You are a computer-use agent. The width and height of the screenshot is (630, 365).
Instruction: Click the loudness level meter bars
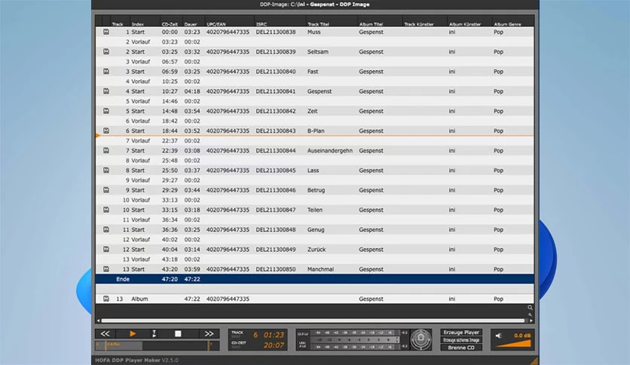click(353, 339)
